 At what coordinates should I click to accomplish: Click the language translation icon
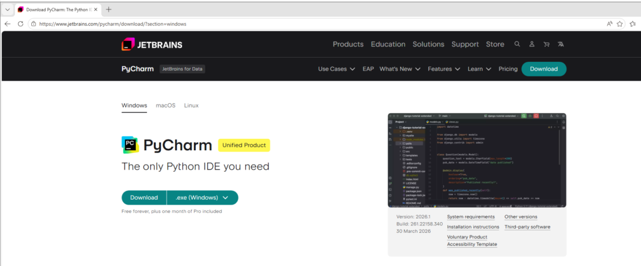[x=561, y=44]
